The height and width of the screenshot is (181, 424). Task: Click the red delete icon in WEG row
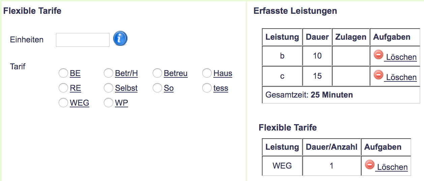[x=370, y=165]
